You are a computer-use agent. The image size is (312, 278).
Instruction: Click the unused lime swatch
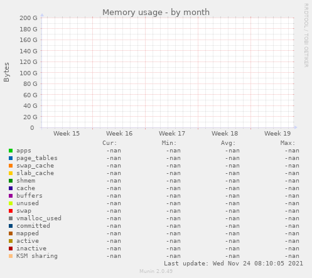[x=11, y=203]
